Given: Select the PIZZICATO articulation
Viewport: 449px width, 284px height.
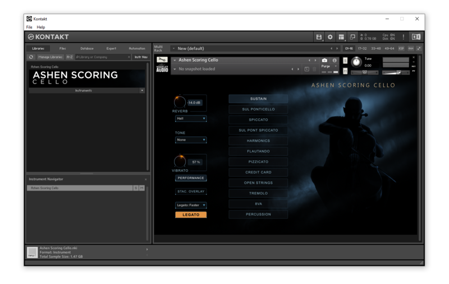Looking at the screenshot, I should tap(258, 162).
